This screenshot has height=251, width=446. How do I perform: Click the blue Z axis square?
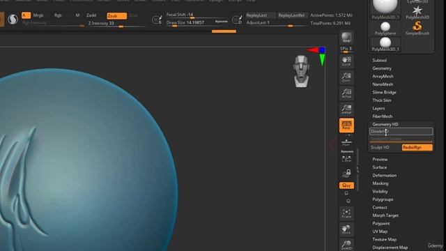click(322, 50)
